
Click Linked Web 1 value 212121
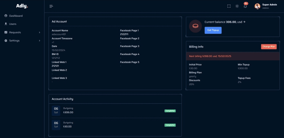pos(55,66)
